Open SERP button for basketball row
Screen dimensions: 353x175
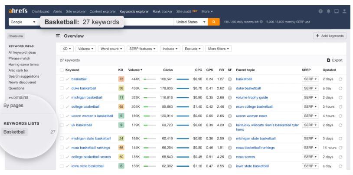310,79
